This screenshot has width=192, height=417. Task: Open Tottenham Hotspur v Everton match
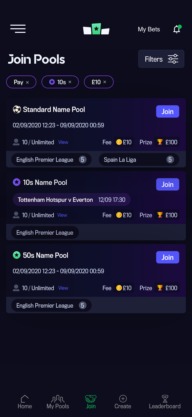pyautogui.click(x=71, y=200)
